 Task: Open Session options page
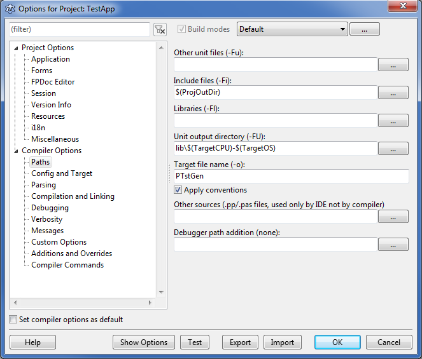pos(43,93)
